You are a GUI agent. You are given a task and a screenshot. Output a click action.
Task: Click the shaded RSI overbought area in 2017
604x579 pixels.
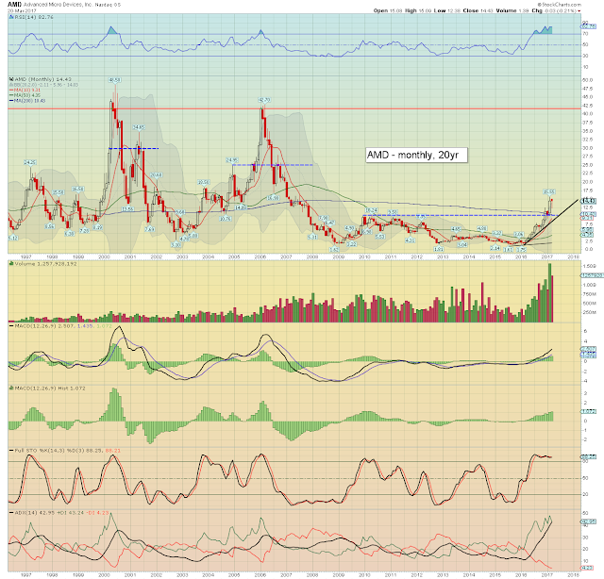(x=544, y=31)
